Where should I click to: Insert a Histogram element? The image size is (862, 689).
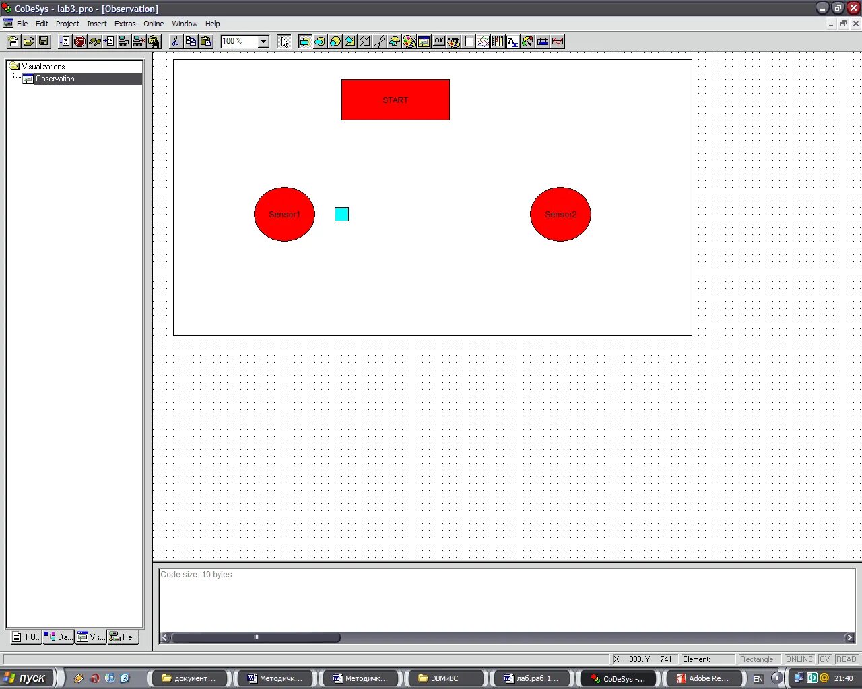click(x=558, y=42)
